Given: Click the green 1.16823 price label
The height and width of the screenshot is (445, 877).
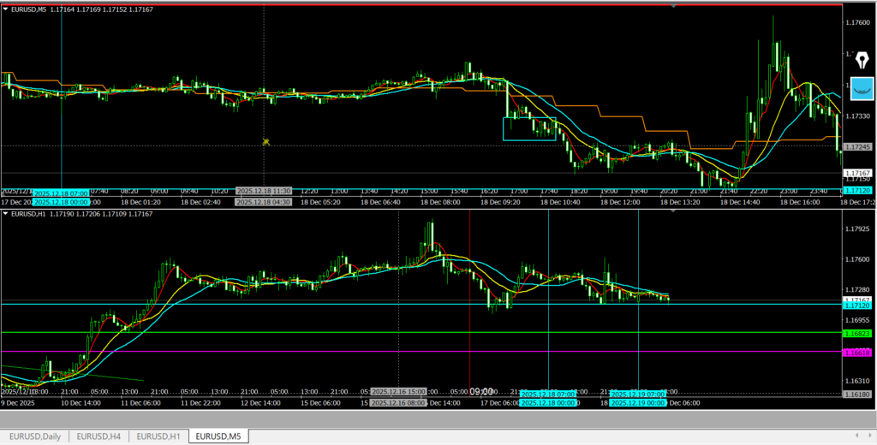Looking at the screenshot, I should pos(857,333).
